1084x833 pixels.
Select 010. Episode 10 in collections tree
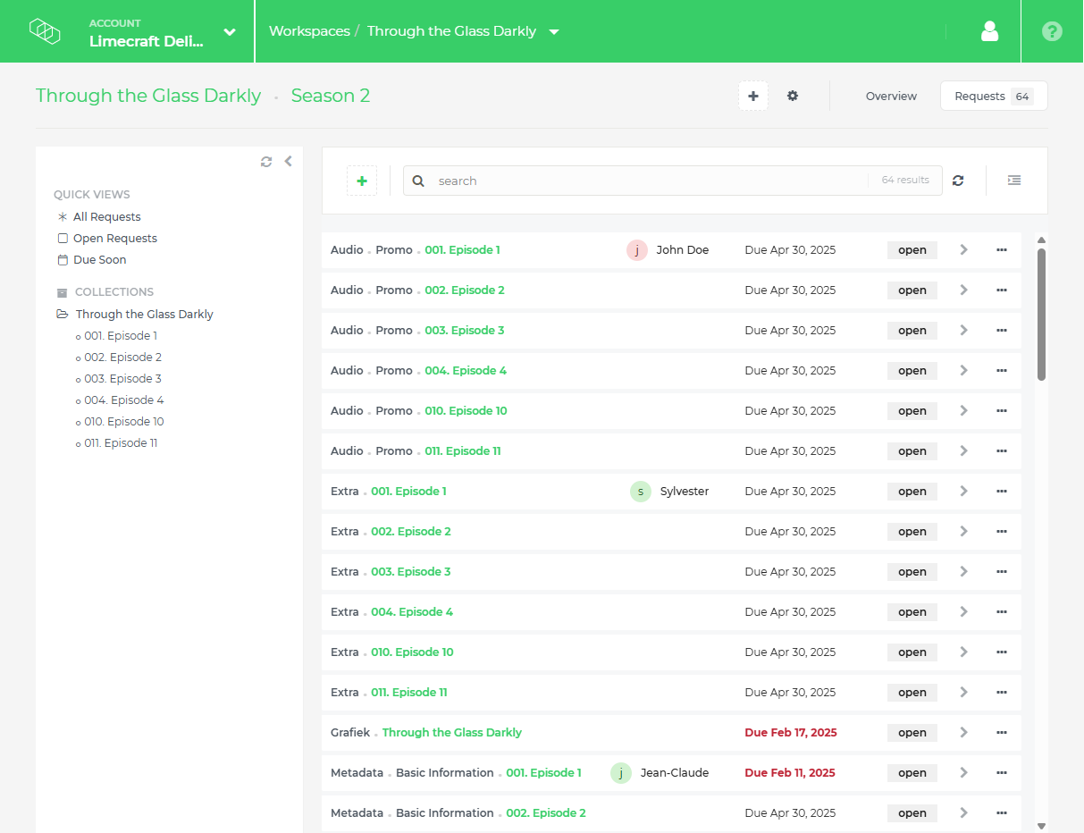[124, 422]
